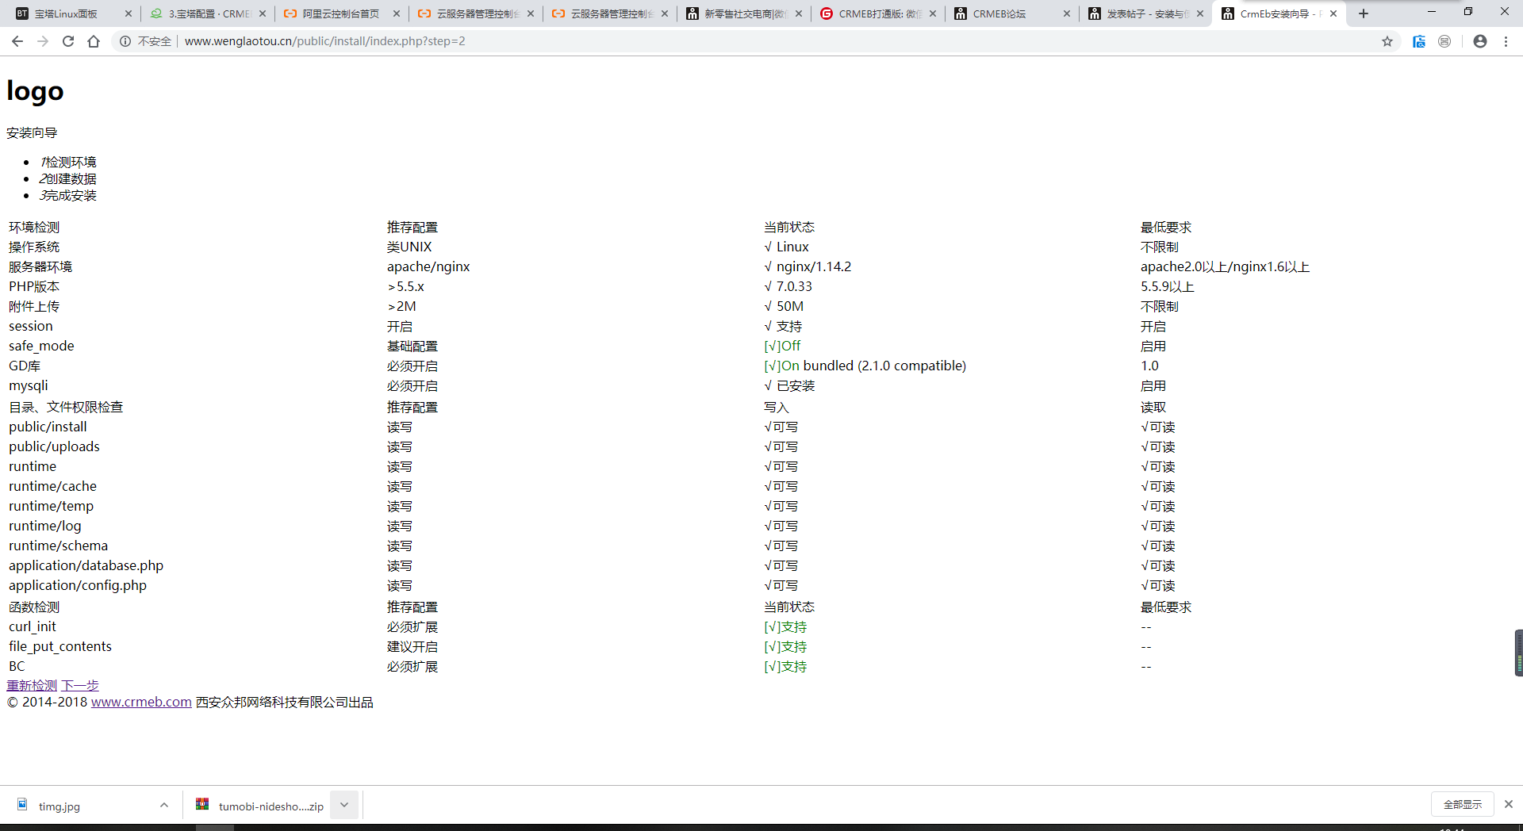This screenshot has width=1523, height=831.
Task: Open the Chrome three-dot menu
Action: click(1506, 41)
